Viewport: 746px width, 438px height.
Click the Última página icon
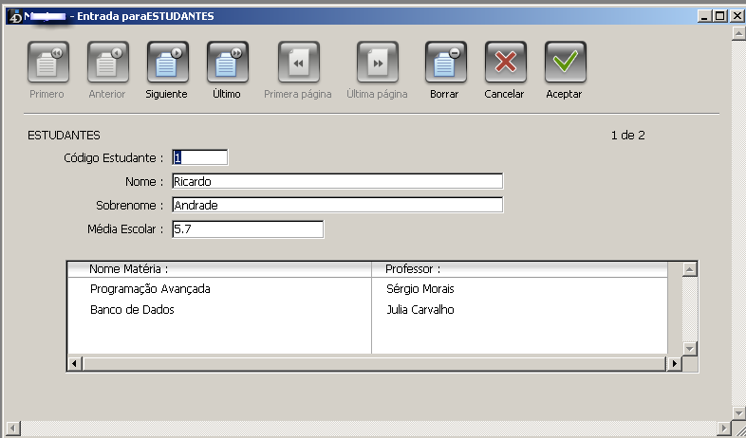[377, 64]
